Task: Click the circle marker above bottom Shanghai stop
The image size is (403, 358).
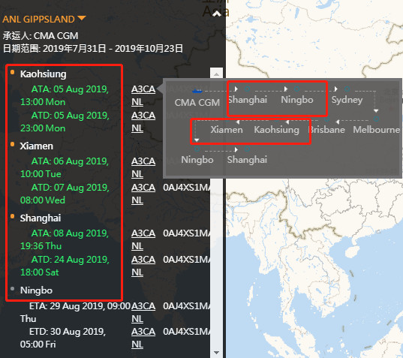Action: [x=247, y=149]
